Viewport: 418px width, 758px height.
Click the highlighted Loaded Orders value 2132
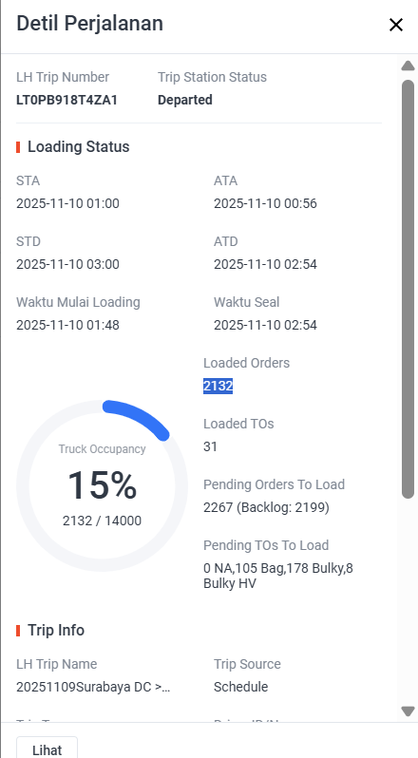pos(218,386)
